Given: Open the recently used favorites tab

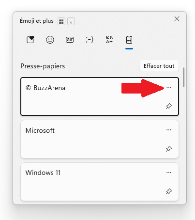Looking at the screenshot, I should pos(30,40).
